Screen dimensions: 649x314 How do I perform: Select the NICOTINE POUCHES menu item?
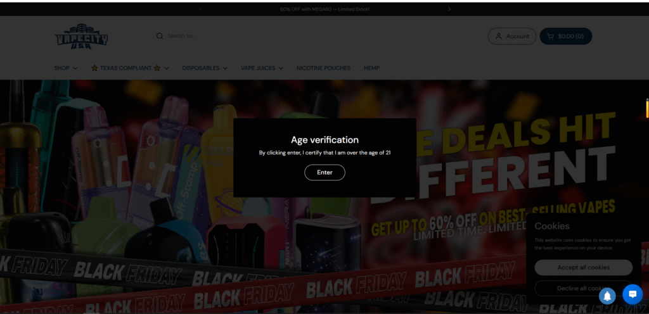pyautogui.click(x=323, y=68)
